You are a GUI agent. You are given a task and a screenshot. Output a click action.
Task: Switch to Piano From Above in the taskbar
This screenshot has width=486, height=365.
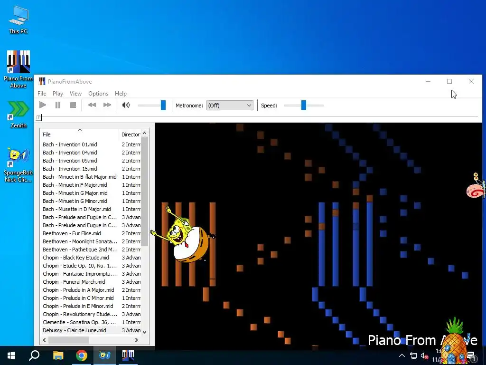[x=128, y=355]
